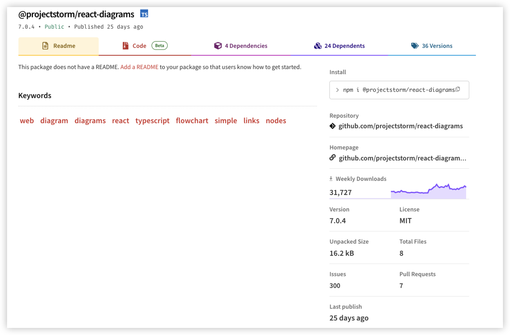Click the Pull Requests count 7
510x335 pixels.
pos(401,286)
